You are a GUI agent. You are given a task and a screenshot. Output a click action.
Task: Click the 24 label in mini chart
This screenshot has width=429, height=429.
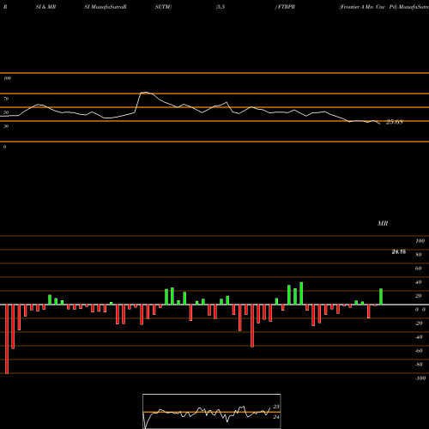[x=276, y=417]
